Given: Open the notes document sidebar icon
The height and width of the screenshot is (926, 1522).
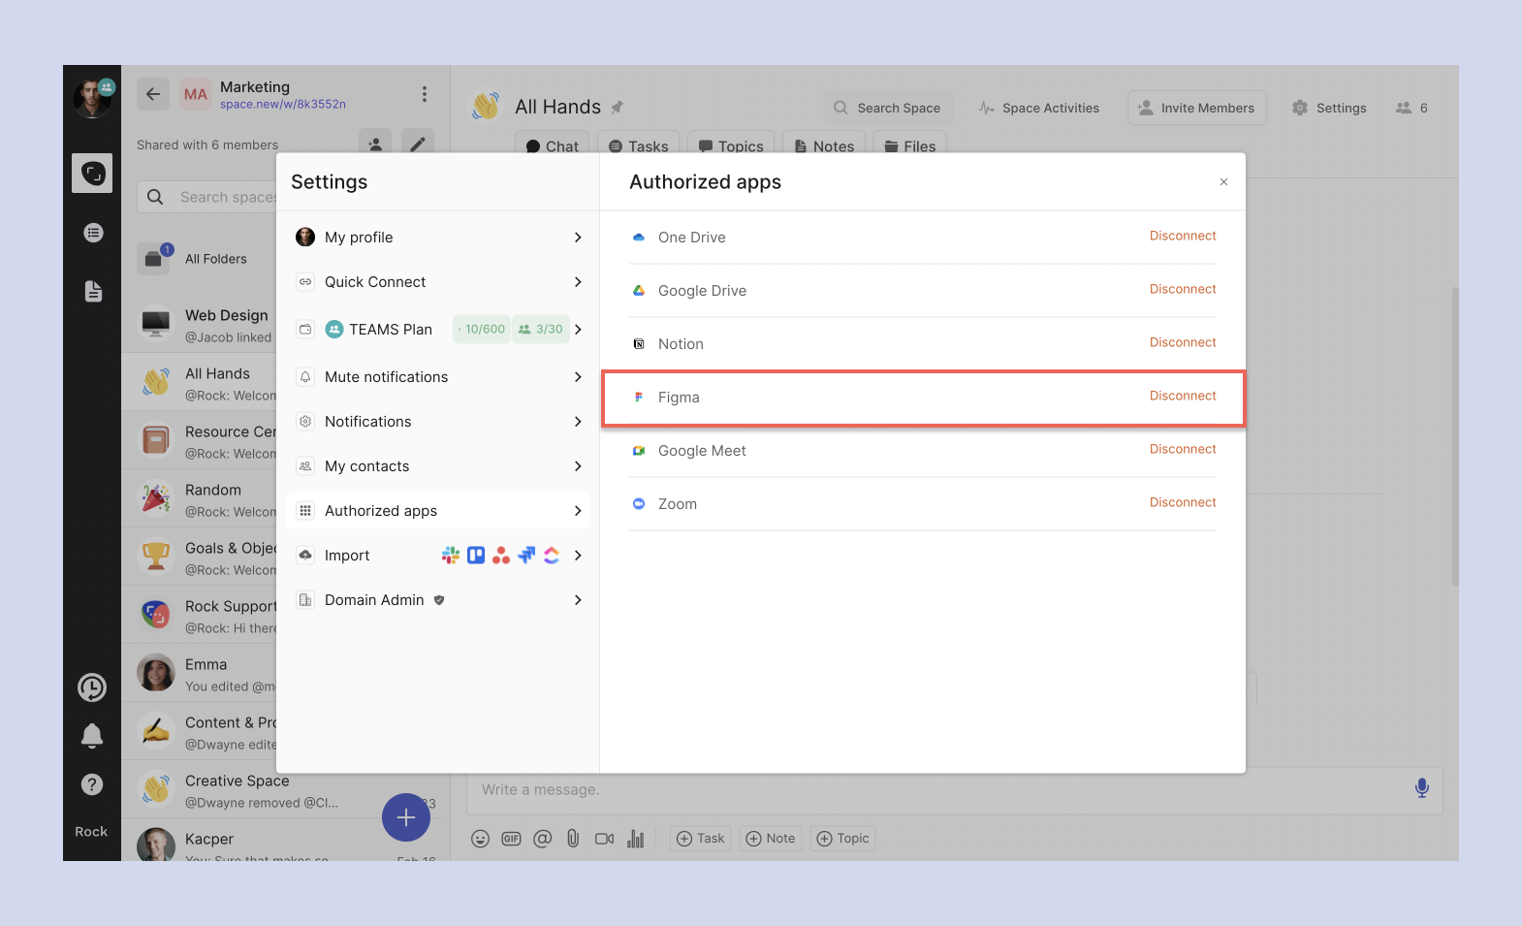Looking at the screenshot, I should (93, 291).
